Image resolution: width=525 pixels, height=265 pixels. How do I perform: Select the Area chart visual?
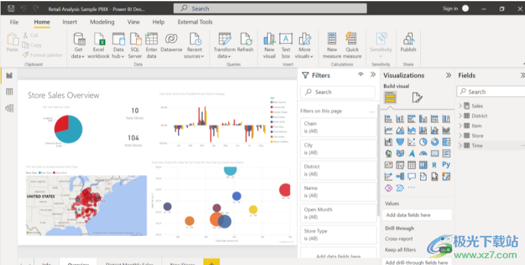400,130
